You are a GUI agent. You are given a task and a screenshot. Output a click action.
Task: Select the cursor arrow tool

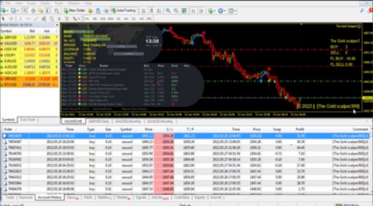(x=3, y=19)
